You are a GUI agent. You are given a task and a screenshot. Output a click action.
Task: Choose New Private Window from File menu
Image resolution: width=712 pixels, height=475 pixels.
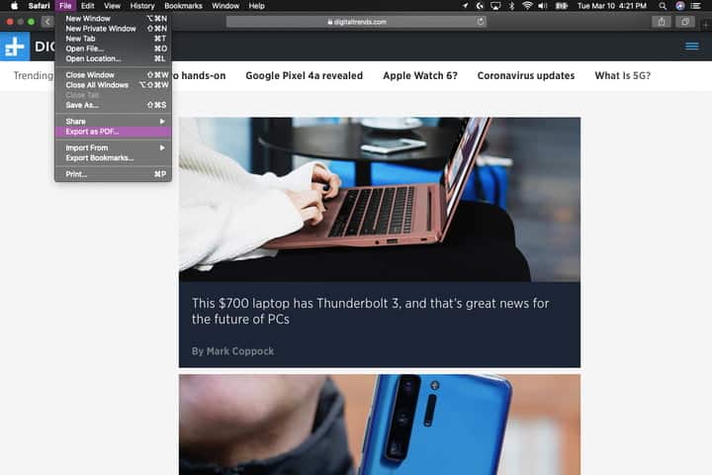(x=101, y=29)
